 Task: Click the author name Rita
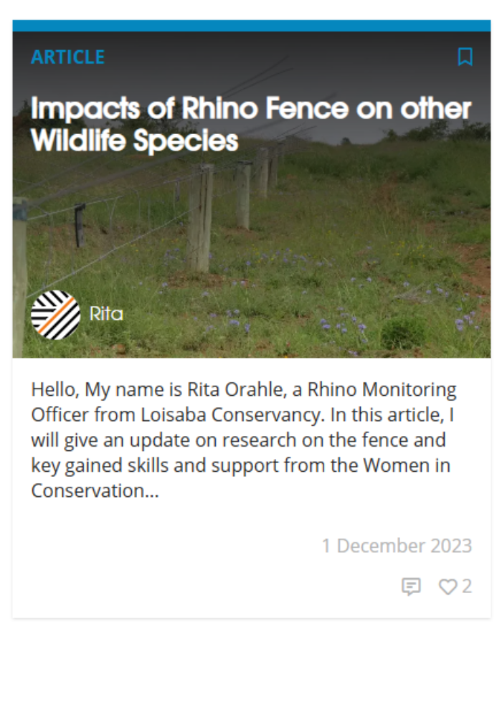106,314
